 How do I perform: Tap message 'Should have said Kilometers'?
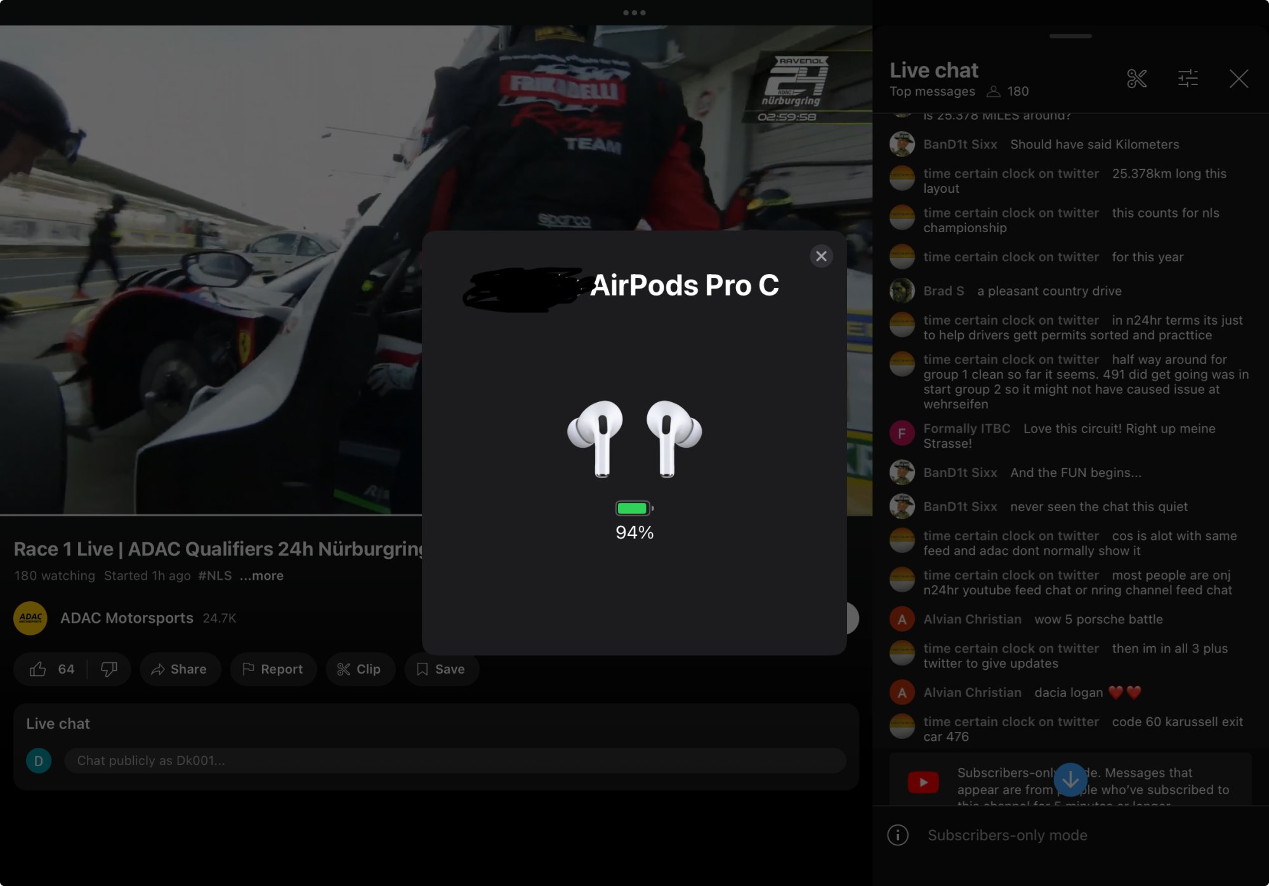(x=1095, y=145)
